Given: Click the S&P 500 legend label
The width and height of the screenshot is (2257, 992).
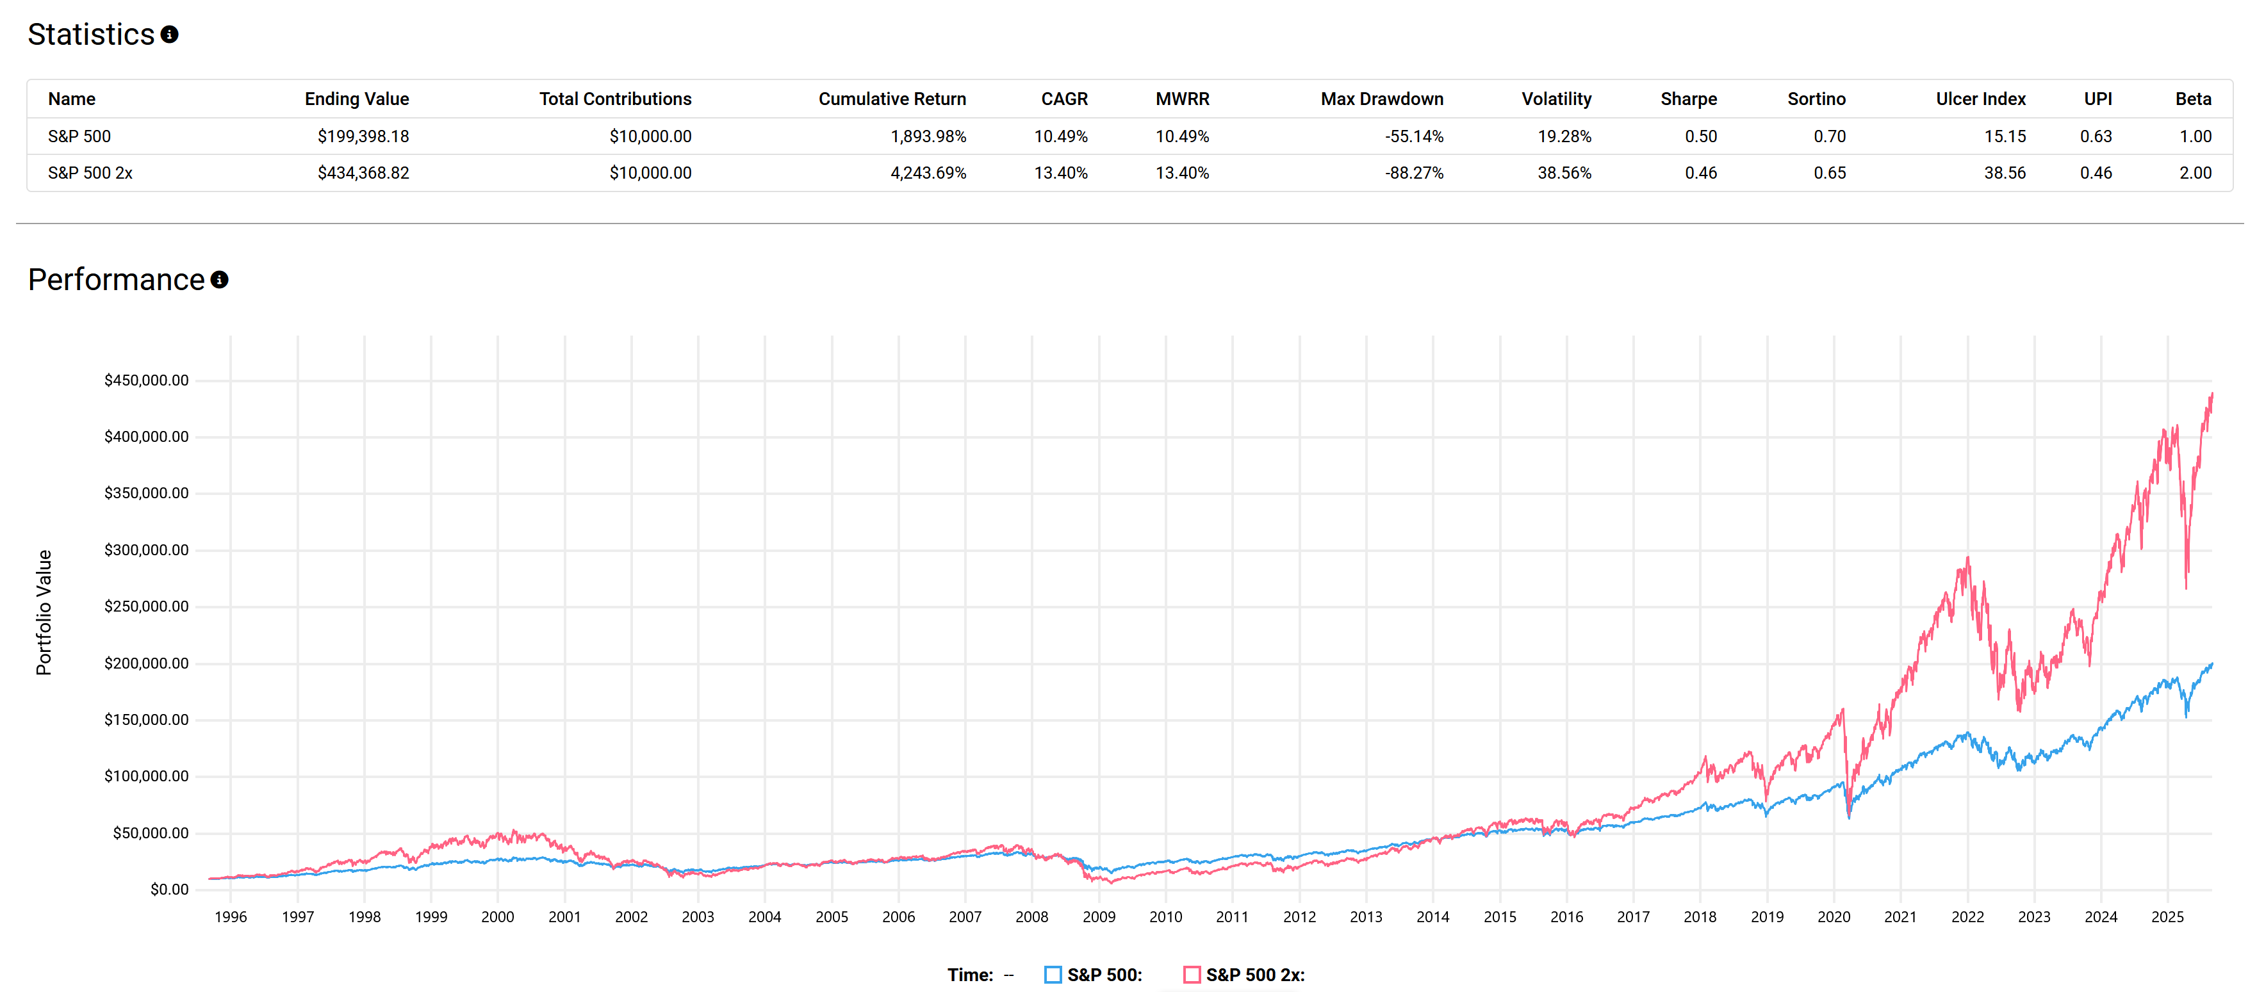Looking at the screenshot, I should [1104, 975].
